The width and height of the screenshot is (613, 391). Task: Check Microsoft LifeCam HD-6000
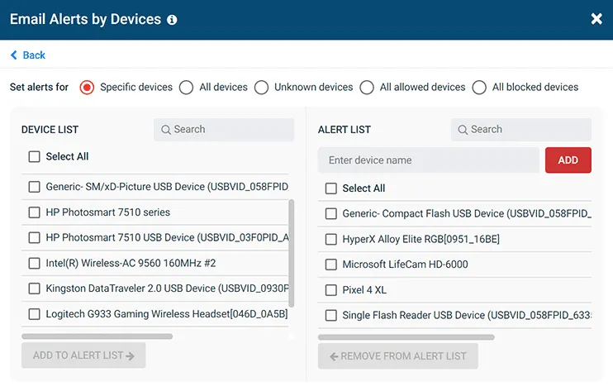tap(331, 265)
